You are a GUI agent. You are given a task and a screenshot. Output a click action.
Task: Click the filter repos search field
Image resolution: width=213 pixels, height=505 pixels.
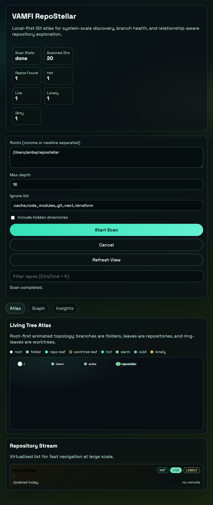(106, 276)
